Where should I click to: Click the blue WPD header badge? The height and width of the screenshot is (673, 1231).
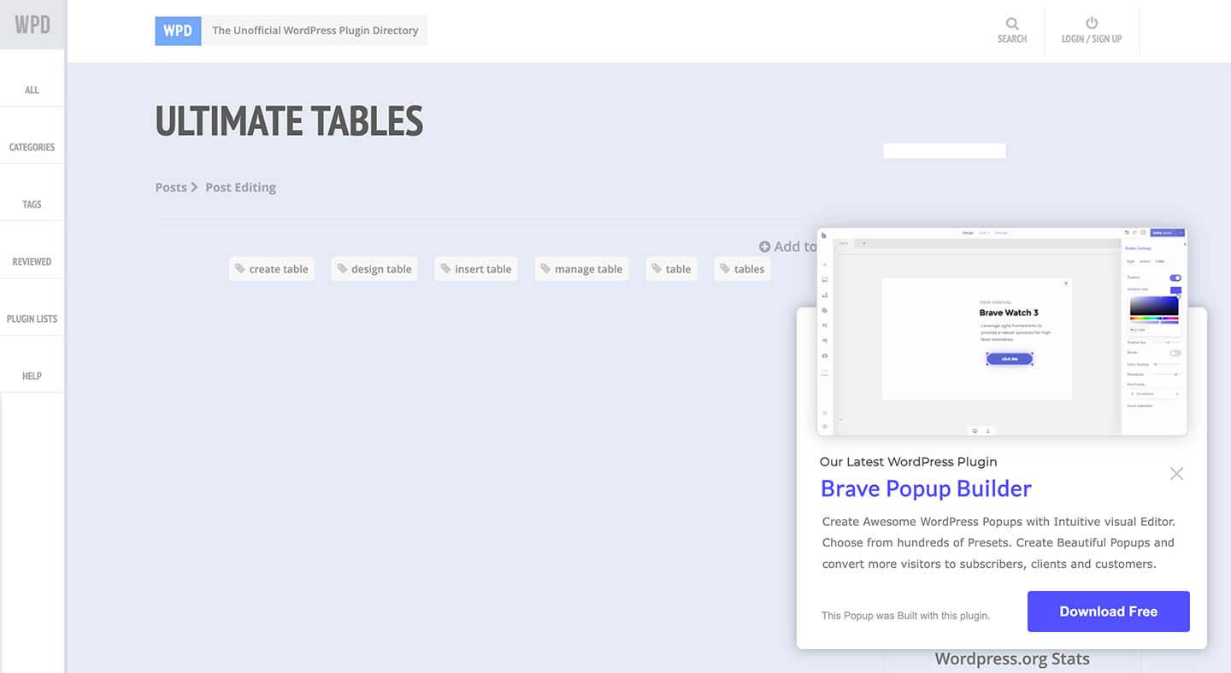tap(178, 30)
